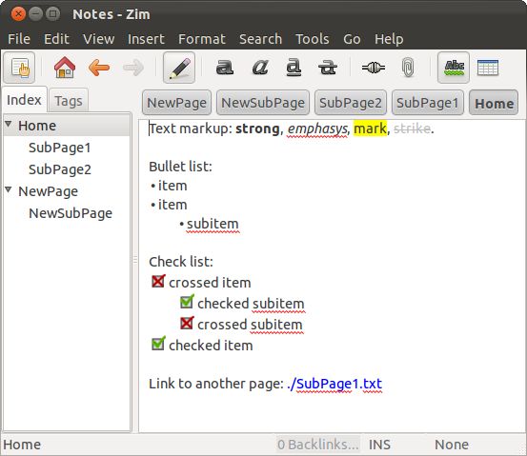Open the Tools menu

click(x=313, y=39)
